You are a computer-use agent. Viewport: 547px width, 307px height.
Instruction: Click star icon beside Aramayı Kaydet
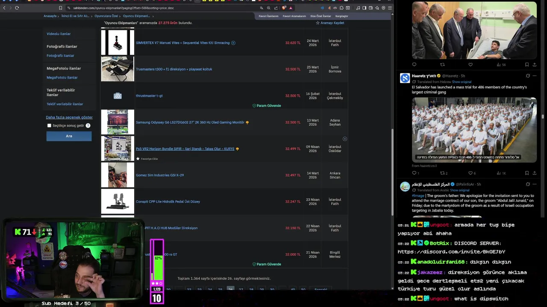click(318, 23)
